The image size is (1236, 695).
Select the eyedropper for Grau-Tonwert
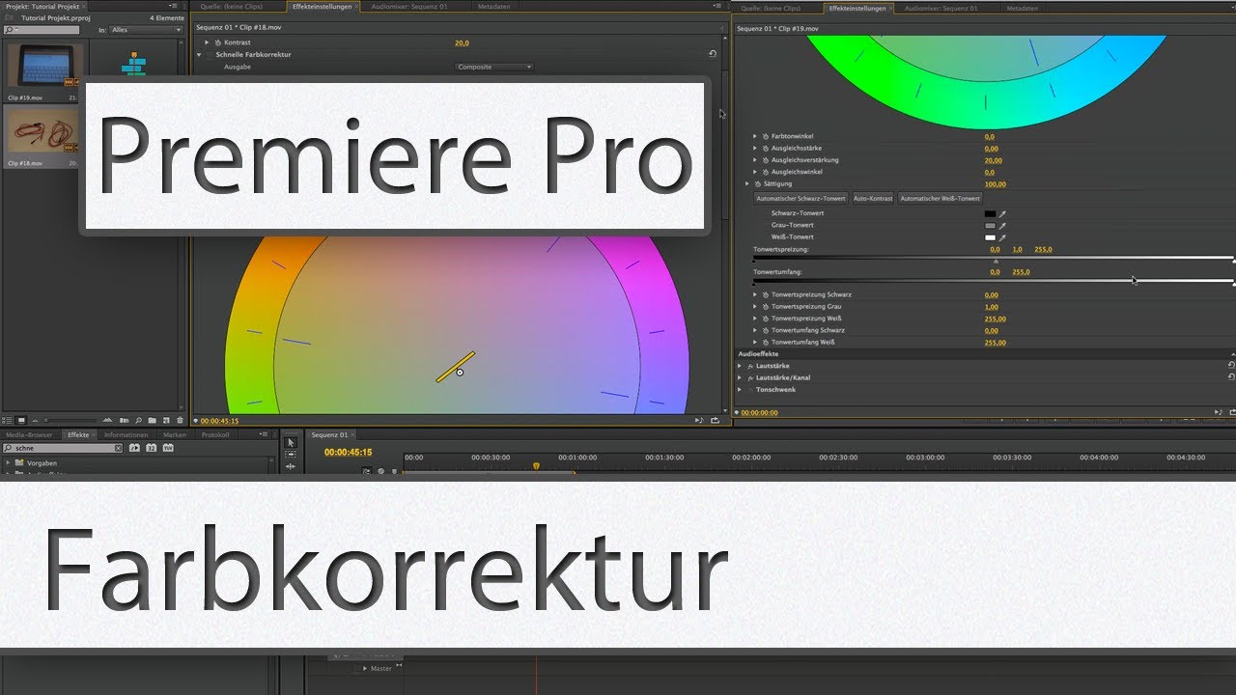(1002, 226)
